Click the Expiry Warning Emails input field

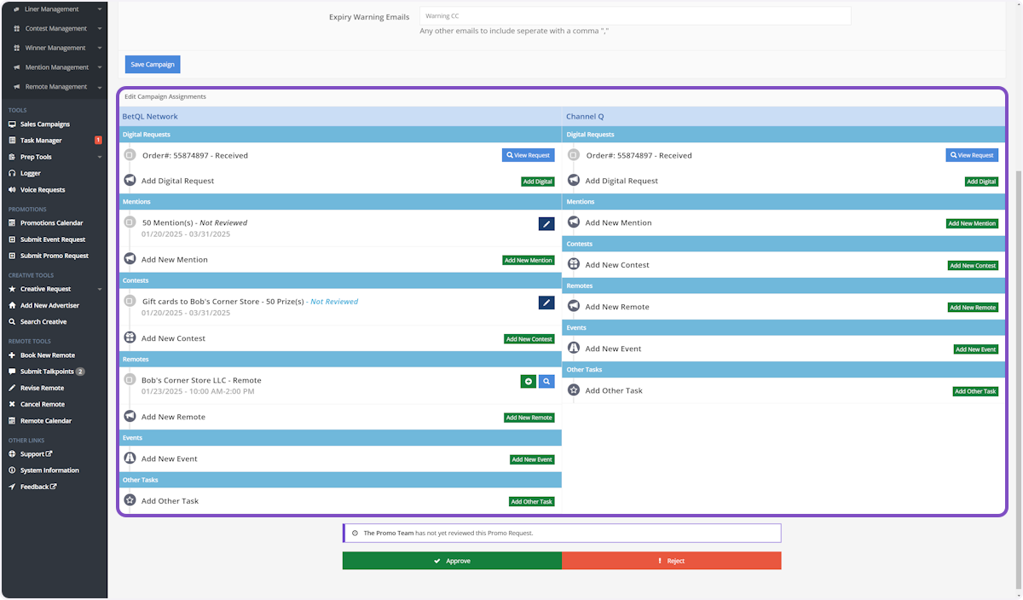pyautogui.click(x=635, y=16)
